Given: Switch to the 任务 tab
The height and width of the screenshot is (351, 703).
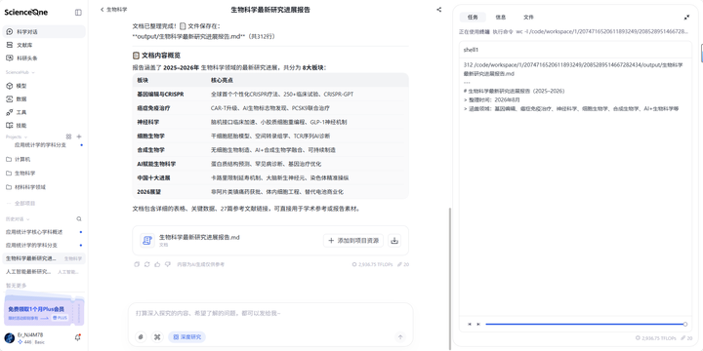Looking at the screenshot, I should (473, 17).
